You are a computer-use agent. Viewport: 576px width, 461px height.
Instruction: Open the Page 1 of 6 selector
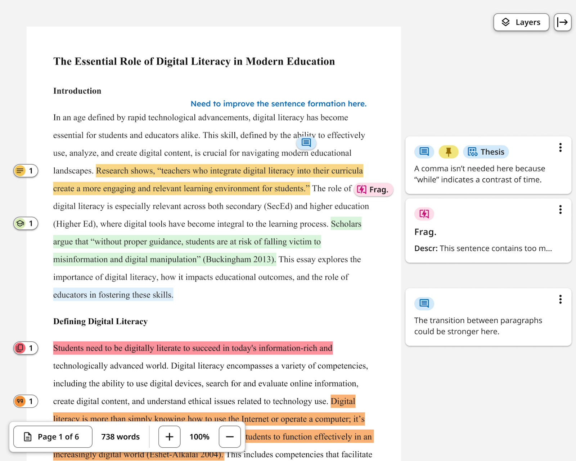[x=53, y=437]
